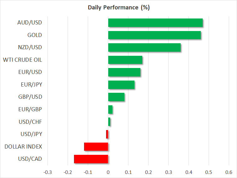Click the green GOLD bar
Image resolution: width=237 pixels, height=178 pixels.
pos(154,35)
